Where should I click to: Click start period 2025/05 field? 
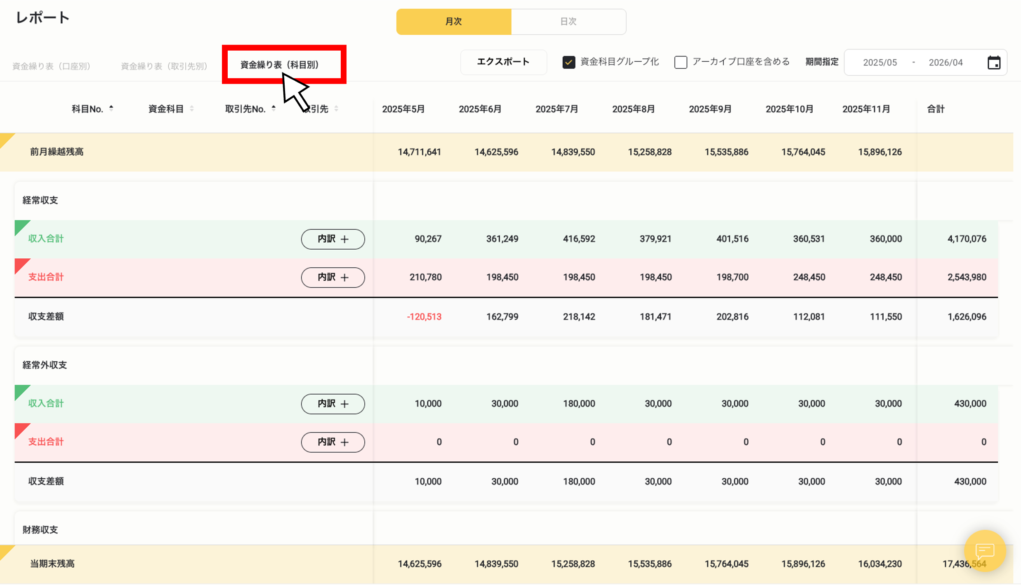coord(880,63)
